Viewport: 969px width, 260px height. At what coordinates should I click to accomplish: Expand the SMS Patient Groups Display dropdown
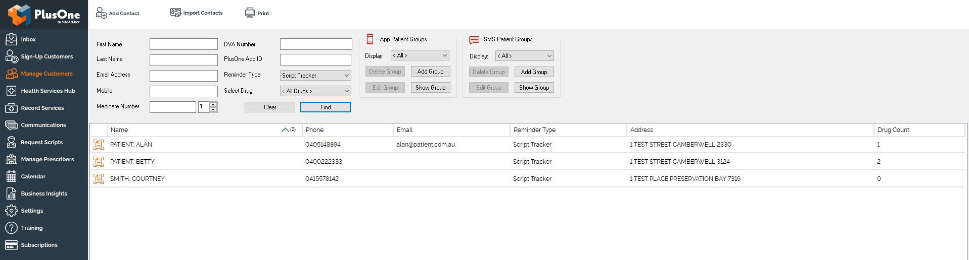point(524,56)
